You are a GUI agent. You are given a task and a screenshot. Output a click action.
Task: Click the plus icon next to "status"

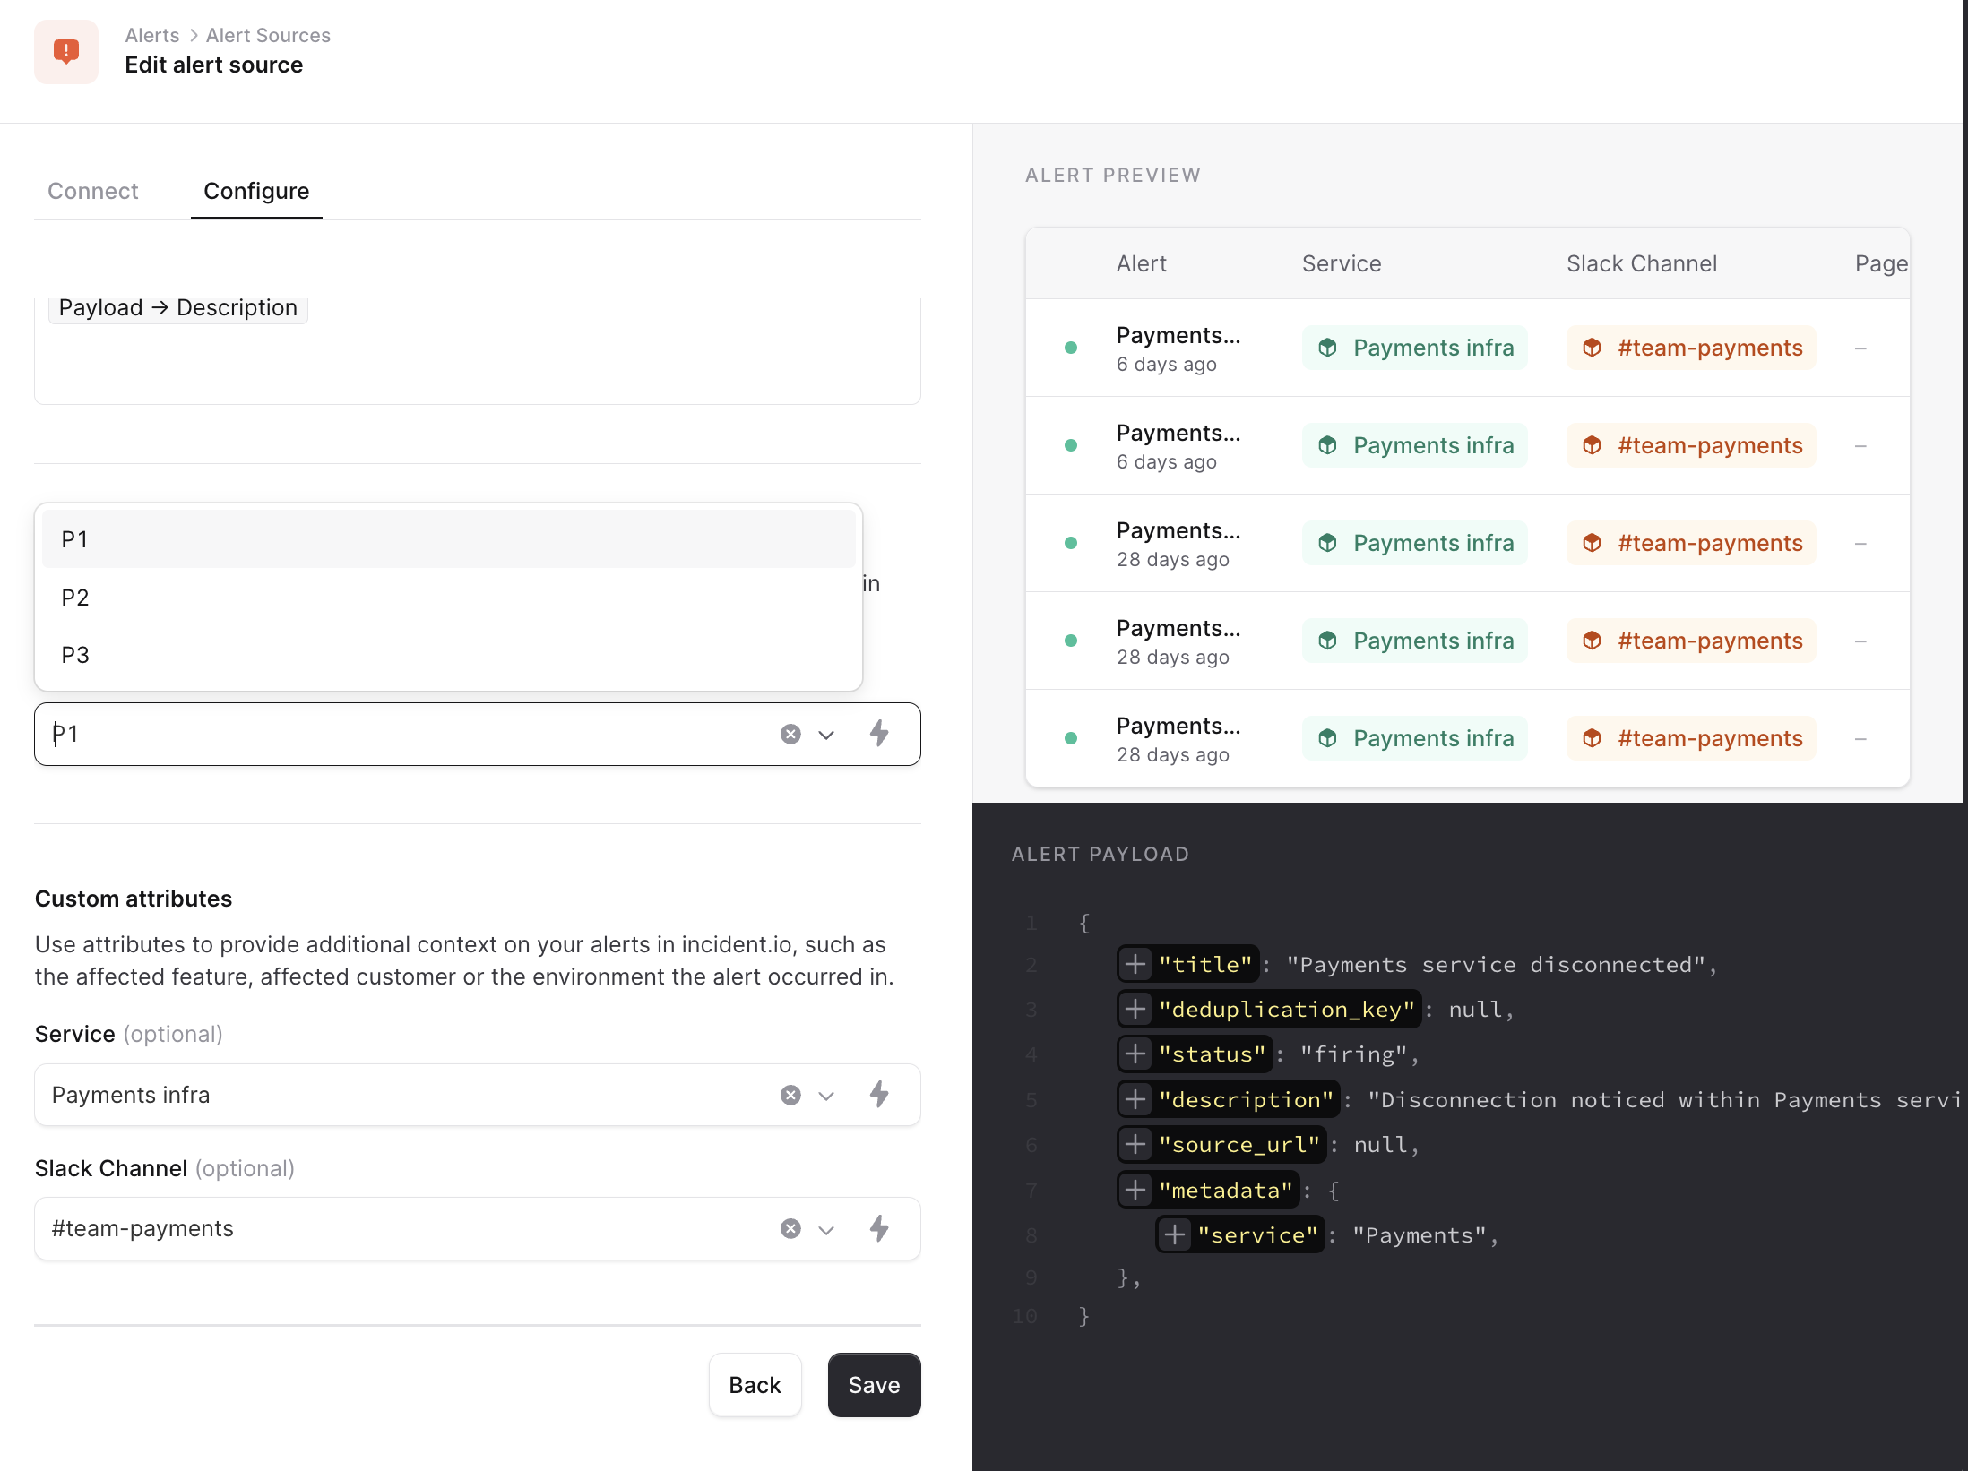pos(1135,1054)
